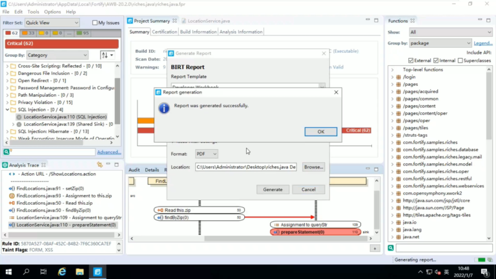This screenshot has height=279, width=496.
Task: Click the Legend... link
Action: tap(483, 43)
